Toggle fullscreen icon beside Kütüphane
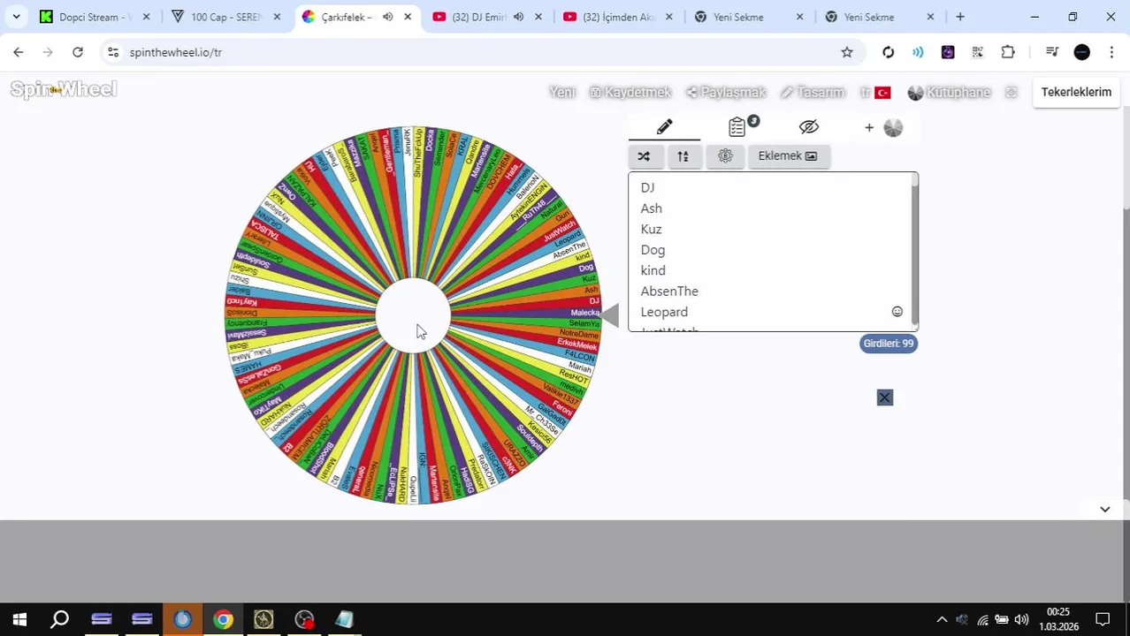Image resolution: width=1130 pixels, height=636 pixels. click(x=1012, y=92)
